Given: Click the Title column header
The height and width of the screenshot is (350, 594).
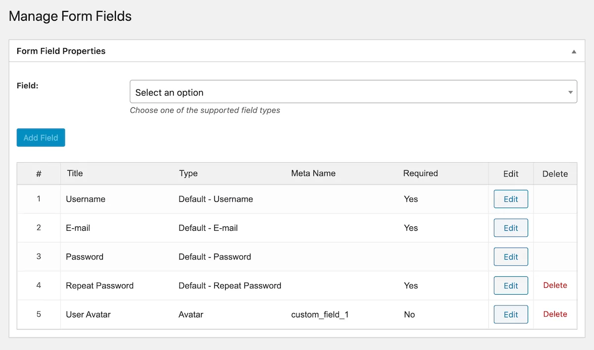Looking at the screenshot, I should (75, 173).
